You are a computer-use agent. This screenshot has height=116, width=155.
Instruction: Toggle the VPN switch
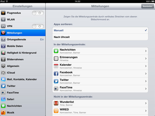pos(38,26)
